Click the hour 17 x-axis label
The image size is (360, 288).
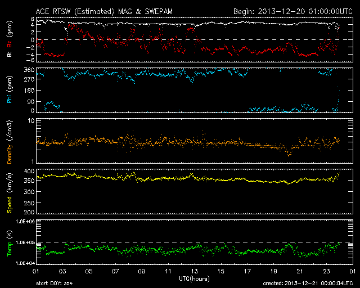click(247, 272)
